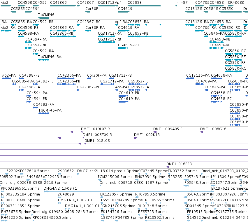Open BAC clone DME1-016P23
248x222 pixels.
coord(179,164)
